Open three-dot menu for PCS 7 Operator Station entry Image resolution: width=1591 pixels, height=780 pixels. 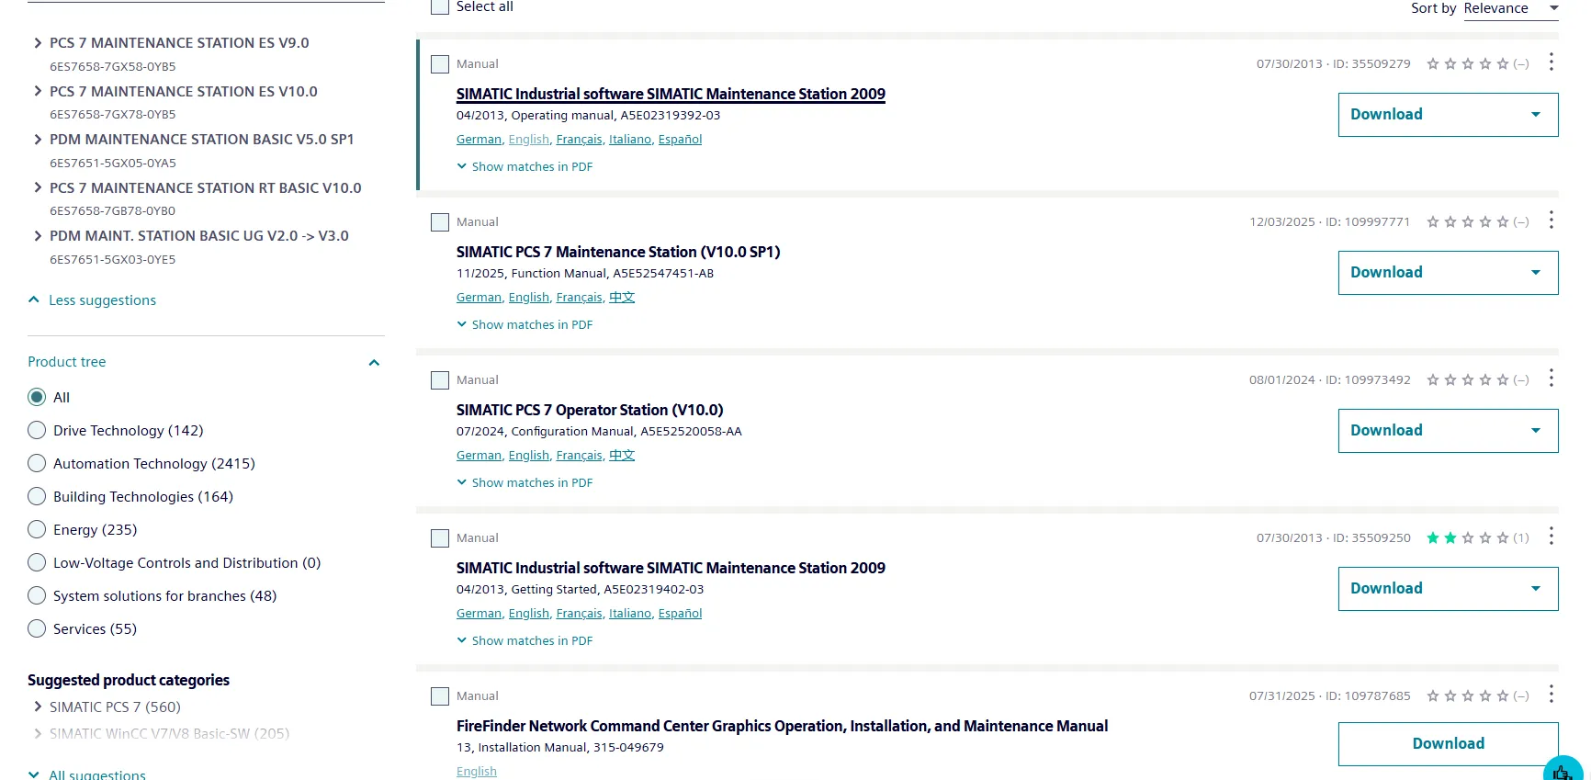pos(1551,379)
